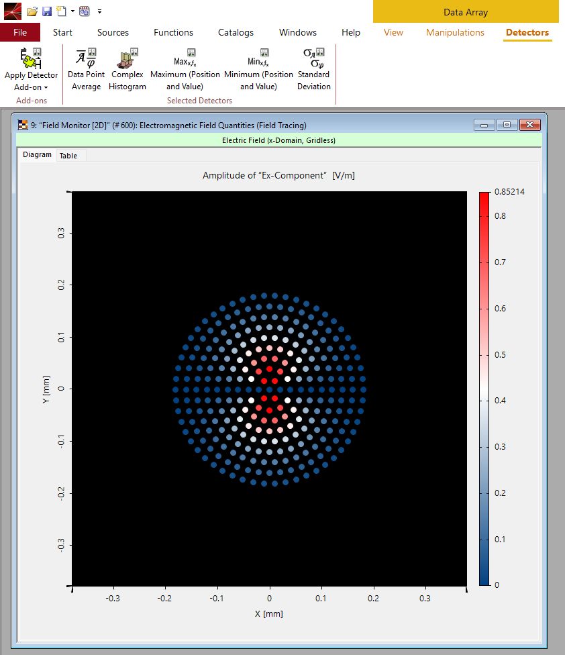Expand the Apply Detector Add-on dropdown

(x=31, y=87)
